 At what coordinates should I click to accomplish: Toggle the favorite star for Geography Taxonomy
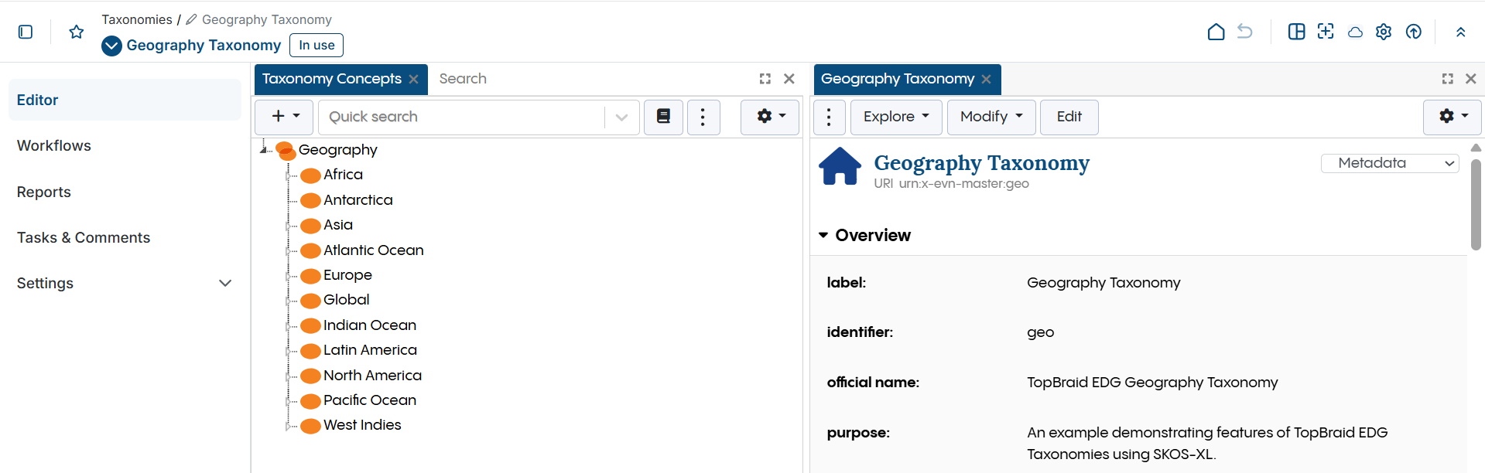(x=75, y=32)
